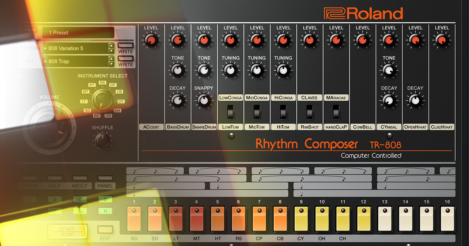Turn the BassDrum LEVEL knob
Image resolution: width=469 pixels, height=246 pixels.
(177, 40)
